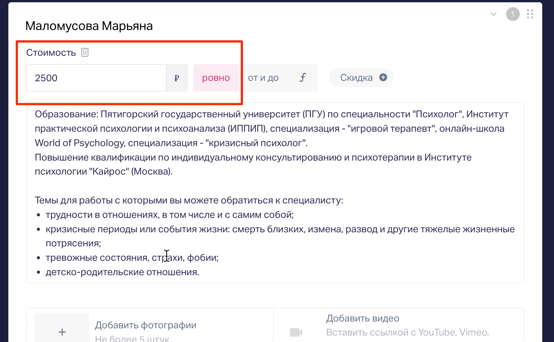Click the gray badge numbered 1
554x342 pixels.
pyautogui.click(x=513, y=14)
